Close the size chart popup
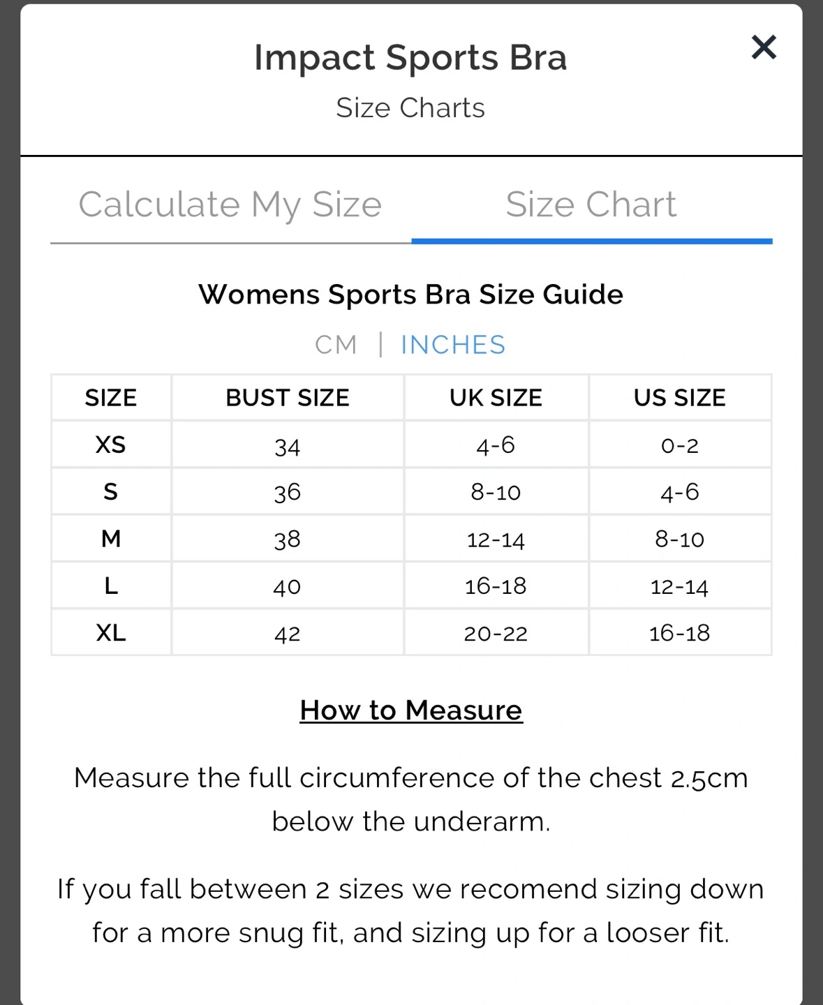The height and width of the screenshot is (1005, 823). tap(764, 47)
